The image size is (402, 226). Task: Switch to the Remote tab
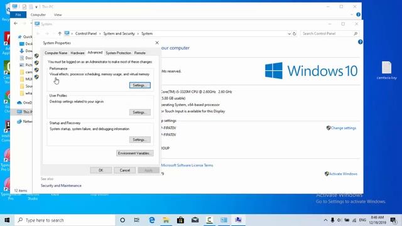point(139,53)
